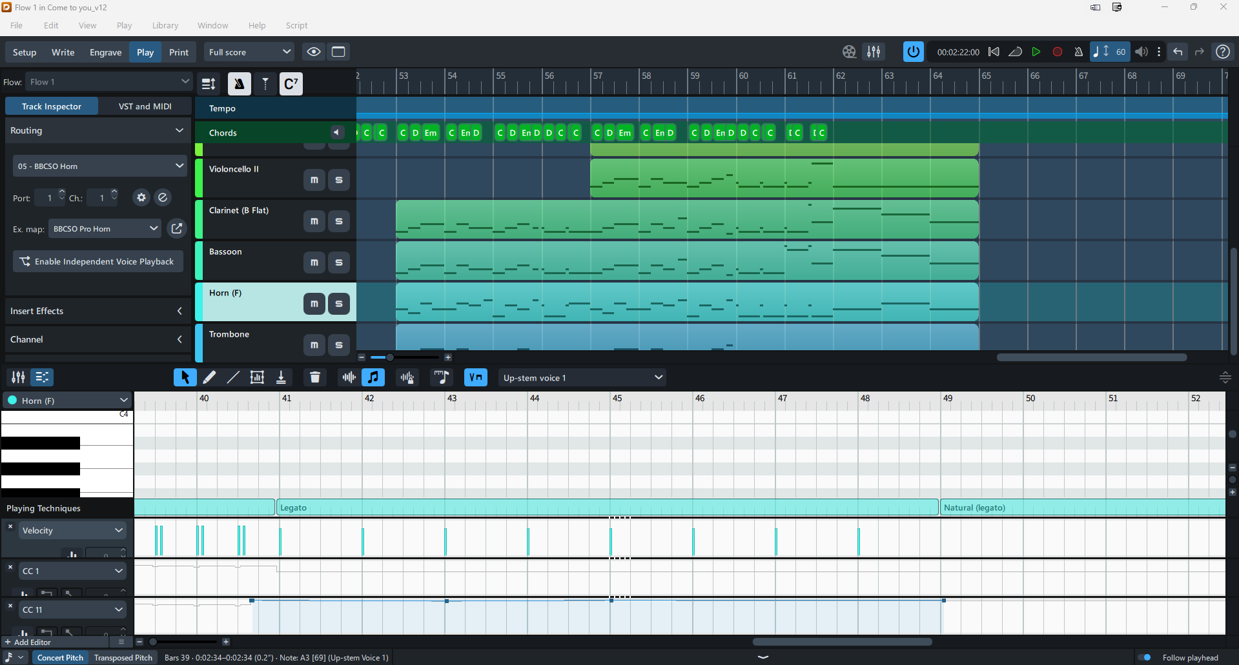
Task: Mute the Bassoon track
Action: [x=314, y=263]
